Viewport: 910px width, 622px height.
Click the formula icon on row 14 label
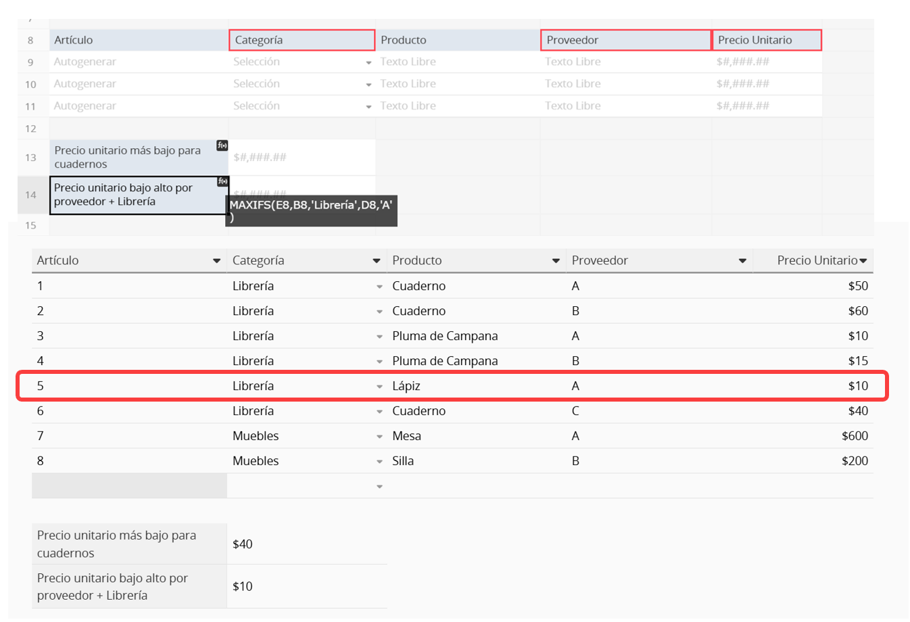tap(222, 181)
